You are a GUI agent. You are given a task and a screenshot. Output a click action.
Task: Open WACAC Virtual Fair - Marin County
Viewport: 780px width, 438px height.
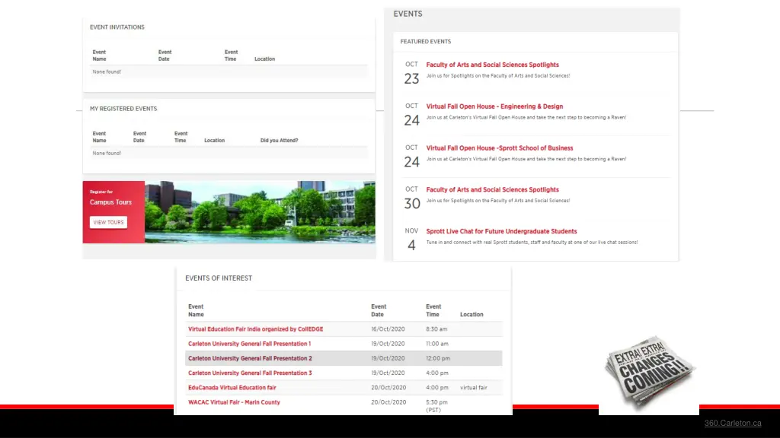point(234,402)
